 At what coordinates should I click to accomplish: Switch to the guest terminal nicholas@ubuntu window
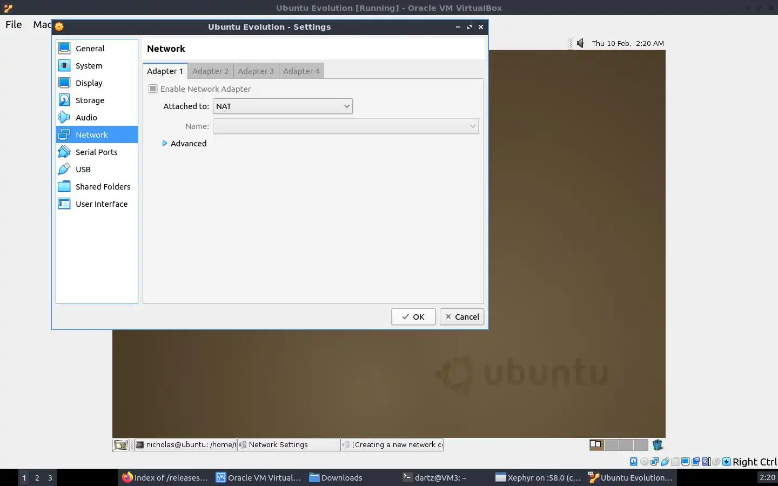click(x=185, y=445)
